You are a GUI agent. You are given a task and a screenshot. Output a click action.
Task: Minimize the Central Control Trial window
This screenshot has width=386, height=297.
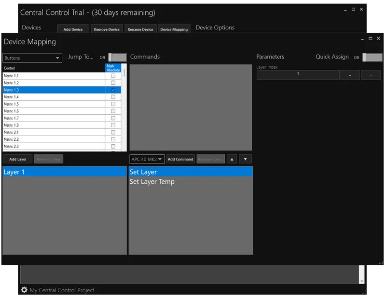pyautogui.click(x=345, y=10)
